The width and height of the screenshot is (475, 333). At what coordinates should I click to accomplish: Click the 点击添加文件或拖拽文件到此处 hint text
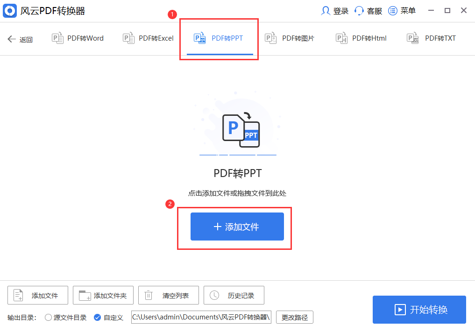point(237,193)
